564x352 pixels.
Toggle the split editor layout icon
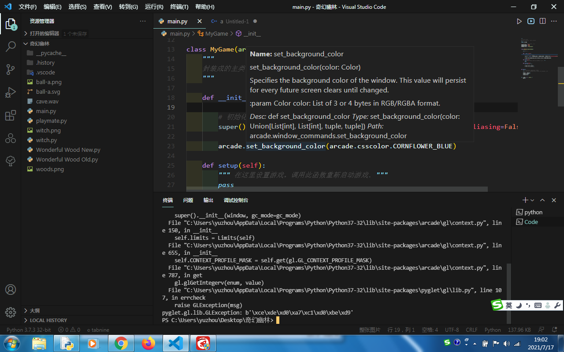pos(542,21)
